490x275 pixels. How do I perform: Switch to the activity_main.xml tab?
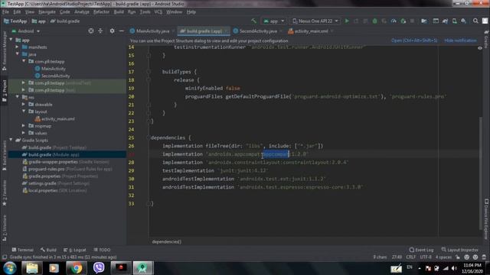click(x=311, y=31)
